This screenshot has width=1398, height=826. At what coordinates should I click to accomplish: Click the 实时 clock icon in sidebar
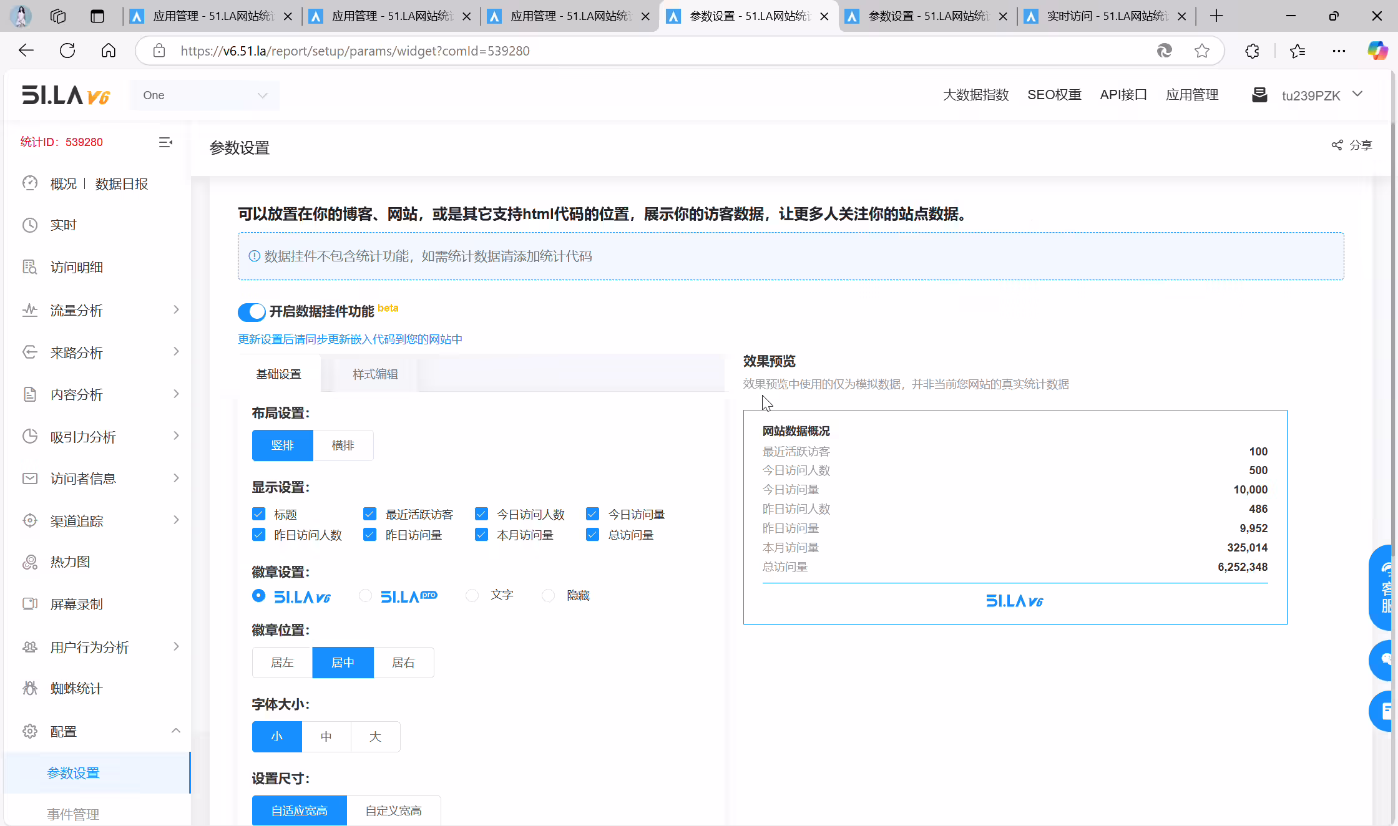tap(30, 225)
